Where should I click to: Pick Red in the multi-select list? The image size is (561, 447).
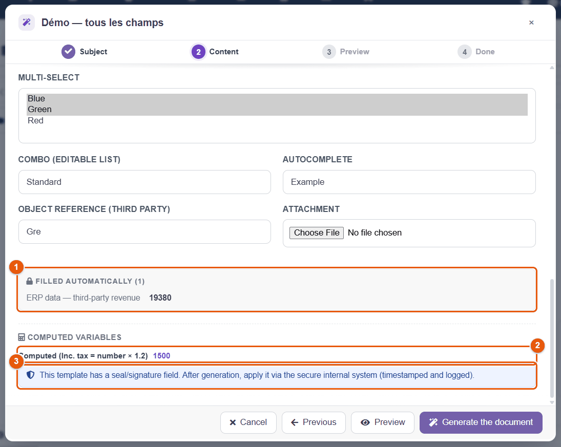277,120
